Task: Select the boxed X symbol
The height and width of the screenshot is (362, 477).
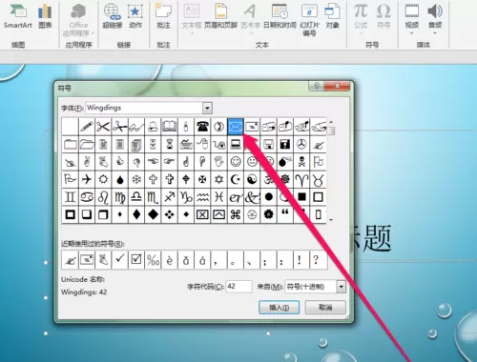Action: (x=202, y=215)
